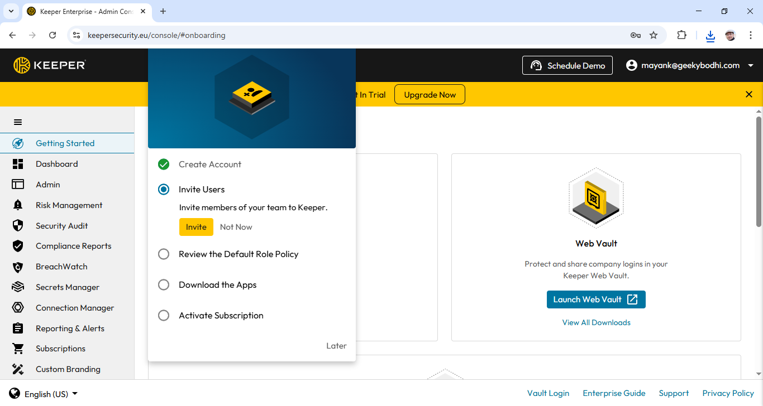
Task: Click the headset icon in Schedule Demo
Action: click(536, 66)
